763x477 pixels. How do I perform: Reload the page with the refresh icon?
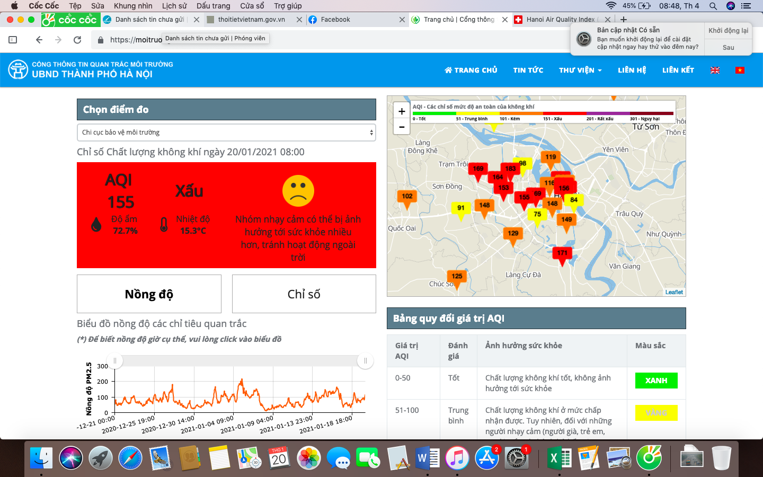(77, 40)
